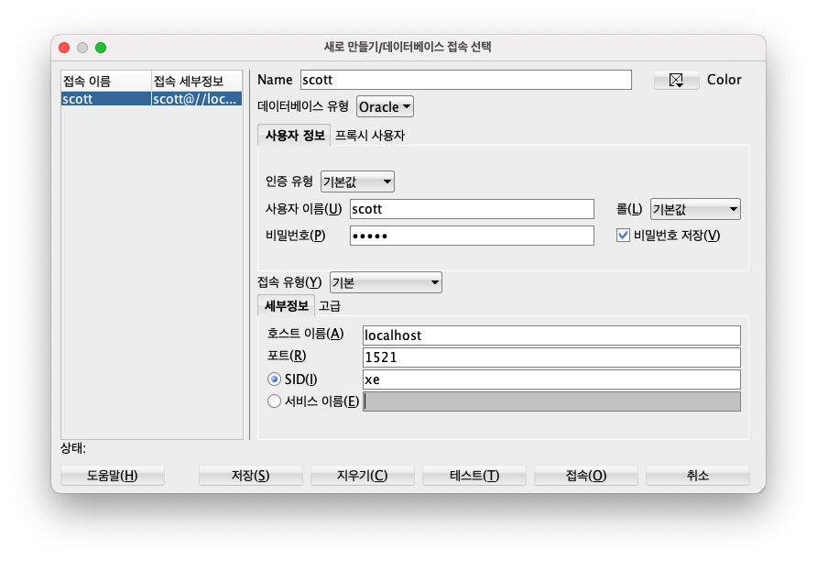Click the 테스트 button

(474, 476)
